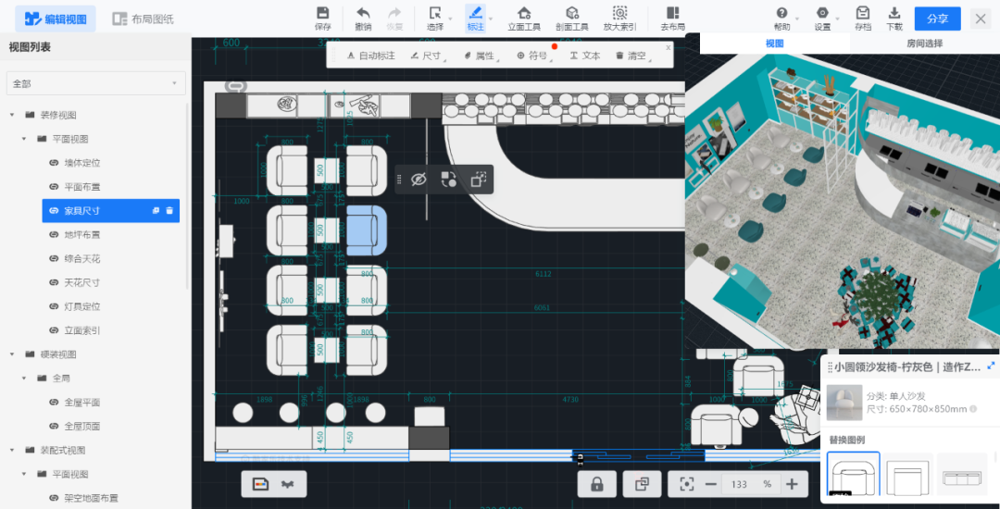Select the second replacement legend thumbnail
This screenshot has width=1000, height=509.
point(908,473)
